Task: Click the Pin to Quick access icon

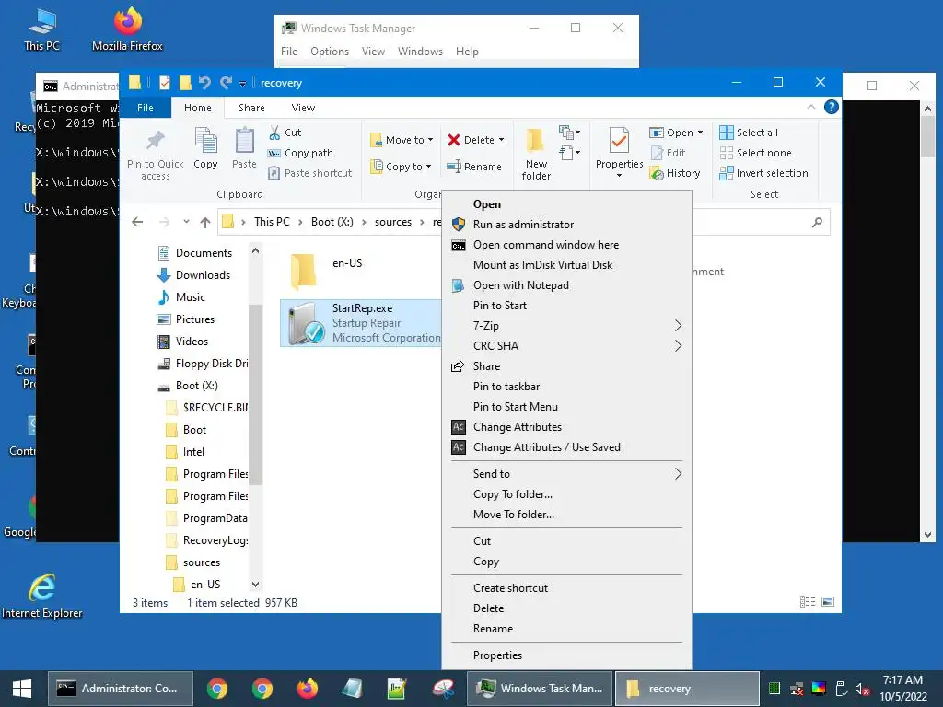Action: click(155, 141)
